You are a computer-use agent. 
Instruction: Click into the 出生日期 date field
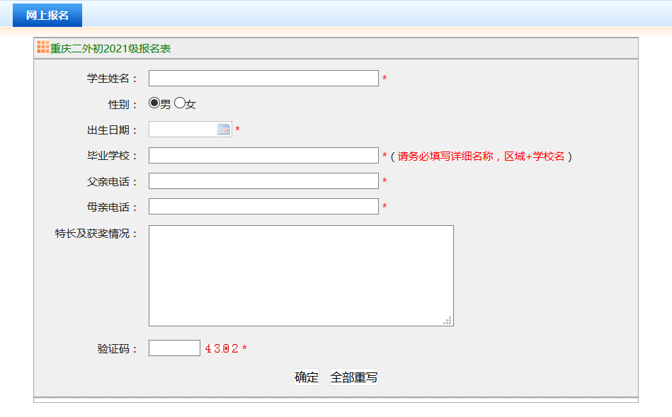point(183,130)
